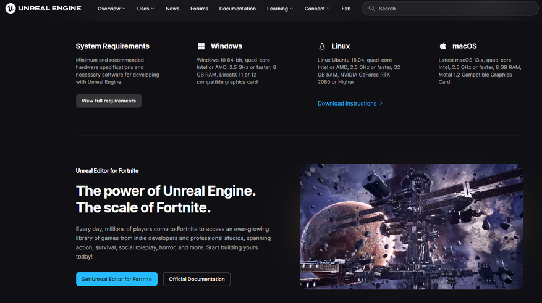Screen dimensions: 542x303
Task: Click the space station promotional image
Action: pyautogui.click(x=412, y=226)
